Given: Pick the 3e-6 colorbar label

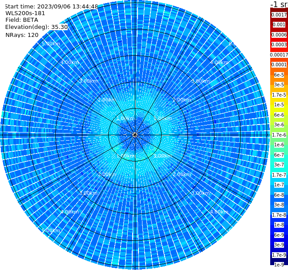Looking at the screenshot, I should (279, 125).
